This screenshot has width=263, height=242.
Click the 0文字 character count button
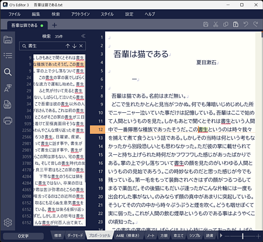pyautogui.click(x=23, y=236)
